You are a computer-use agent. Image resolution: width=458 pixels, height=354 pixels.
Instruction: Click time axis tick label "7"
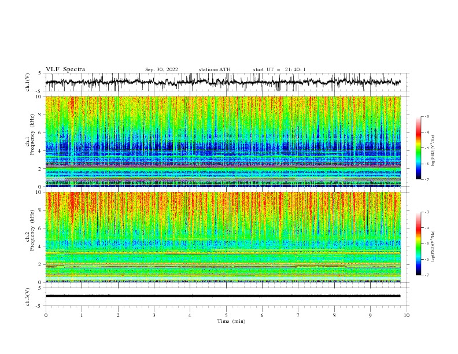[298, 315]
